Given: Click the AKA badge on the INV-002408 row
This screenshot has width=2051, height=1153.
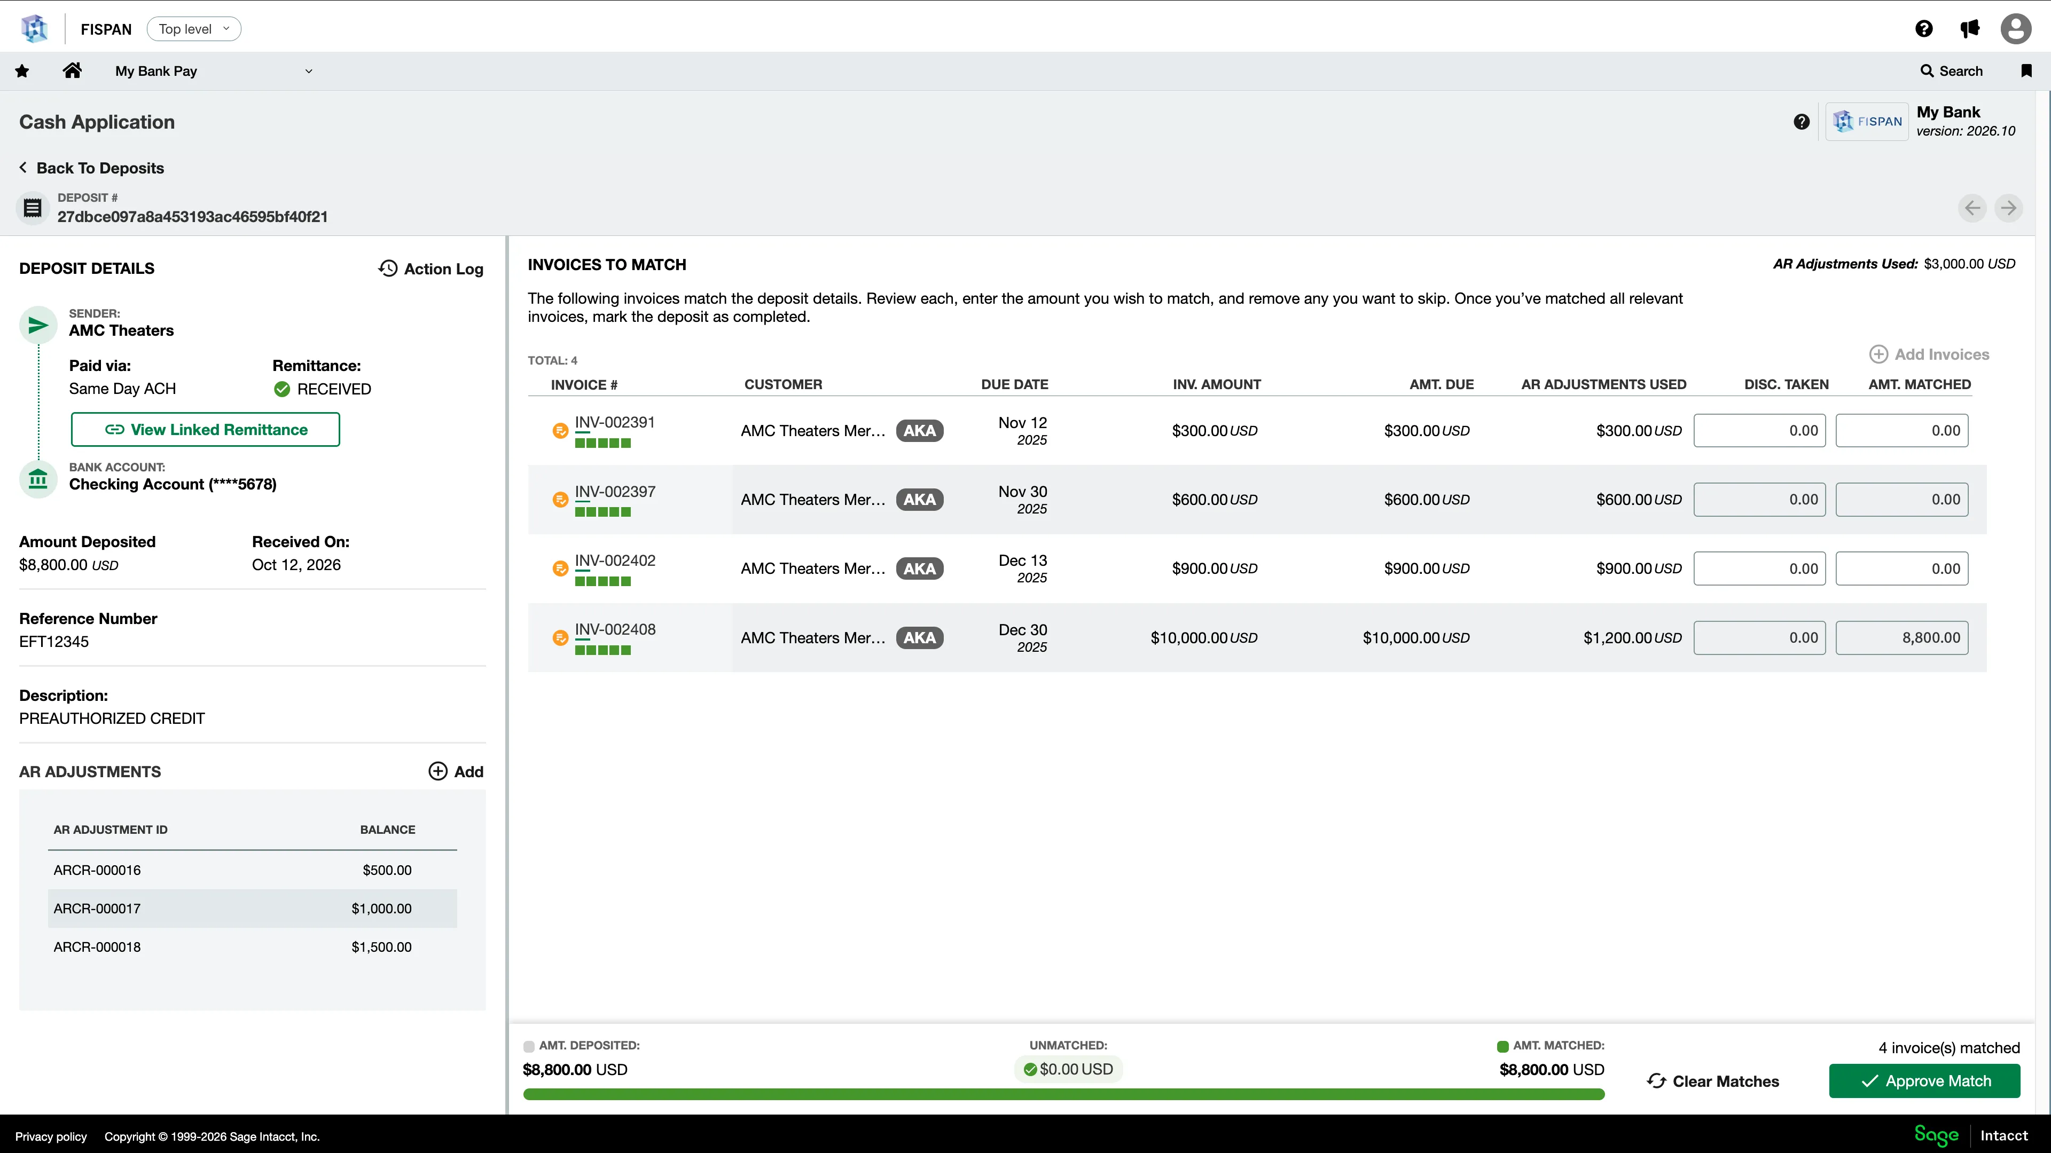Looking at the screenshot, I should pos(920,638).
